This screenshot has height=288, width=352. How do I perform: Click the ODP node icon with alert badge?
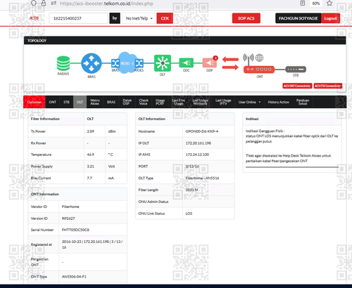[x=210, y=63]
